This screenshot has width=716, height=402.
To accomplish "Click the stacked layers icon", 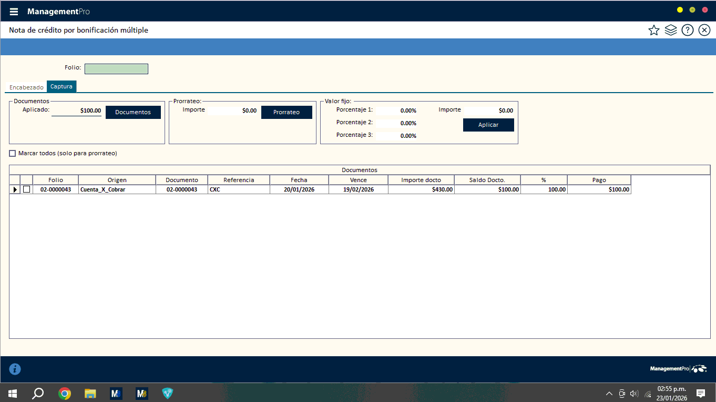I will pos(670,30).
